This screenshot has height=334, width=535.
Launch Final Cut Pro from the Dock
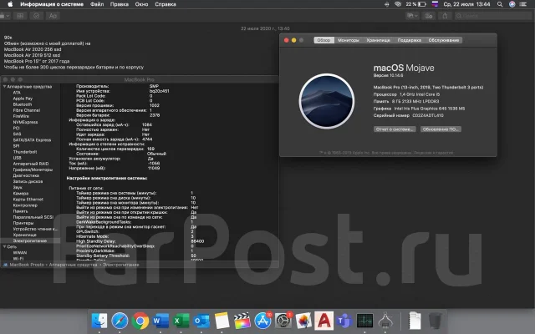242,321
